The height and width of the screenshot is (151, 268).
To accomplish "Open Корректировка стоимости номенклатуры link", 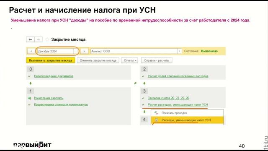I will (61, 104).
